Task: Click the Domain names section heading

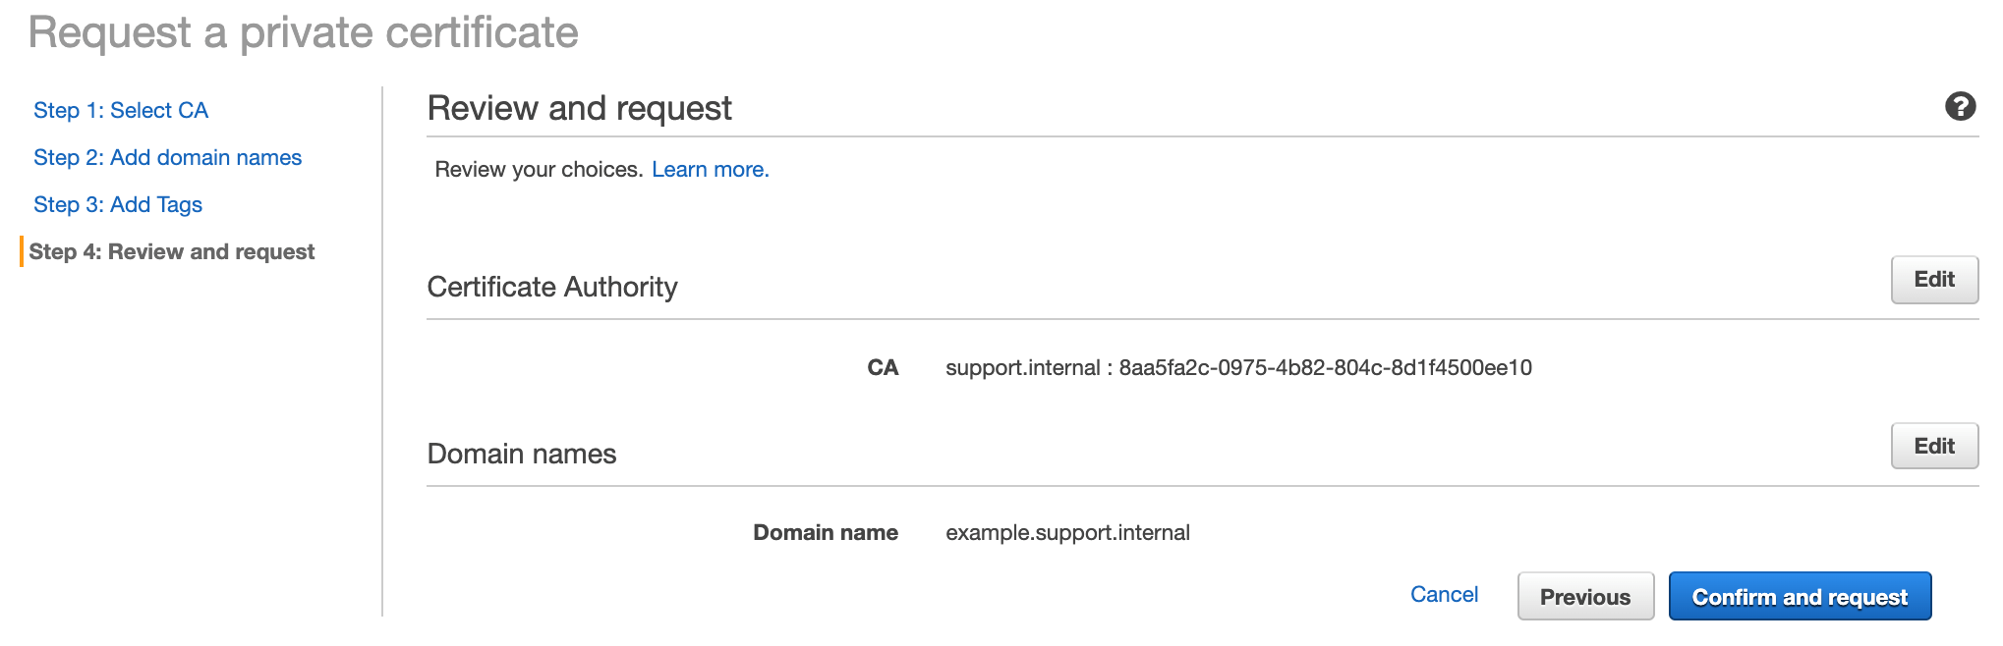Action: pyautogui.click(x=522, y=454)
